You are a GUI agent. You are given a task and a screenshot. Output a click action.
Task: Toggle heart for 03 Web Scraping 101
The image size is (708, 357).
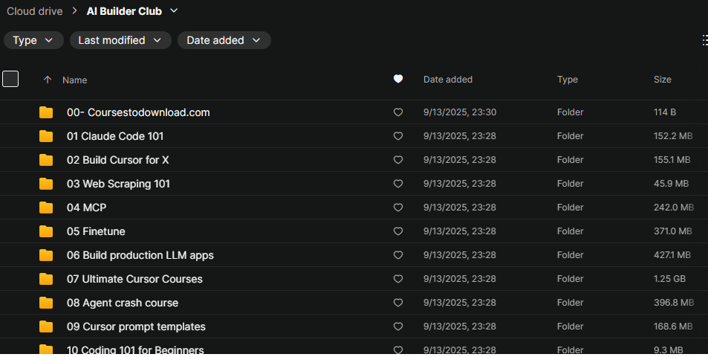[397, 184]
